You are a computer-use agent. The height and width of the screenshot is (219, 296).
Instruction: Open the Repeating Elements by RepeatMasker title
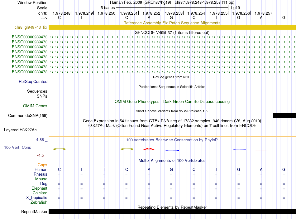pos(172,207)
